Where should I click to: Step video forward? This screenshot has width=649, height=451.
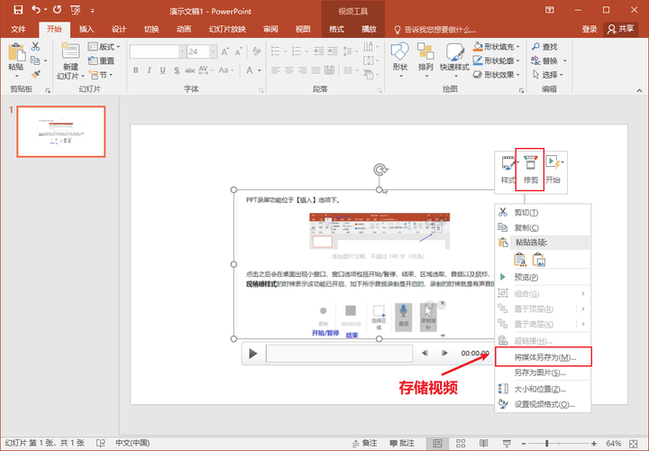coord(444,353)
